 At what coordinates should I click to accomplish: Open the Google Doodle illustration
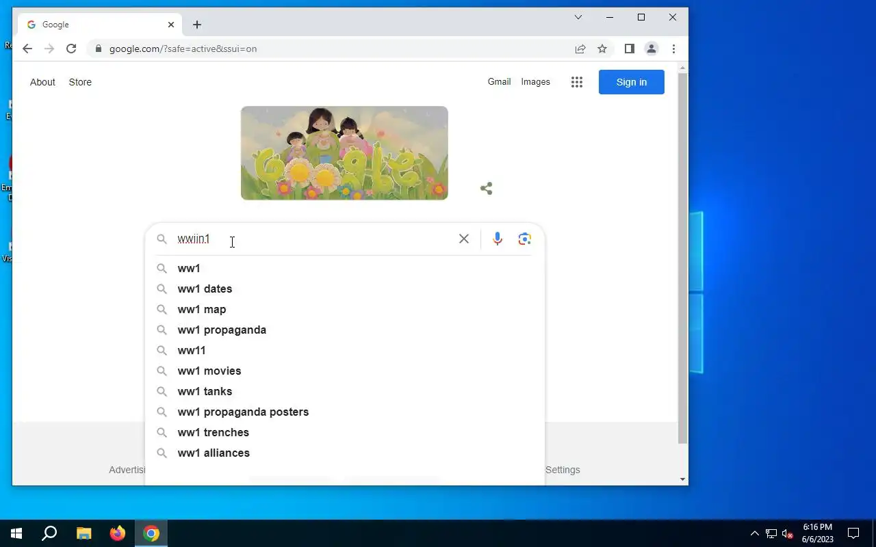[x=344, y=153]
